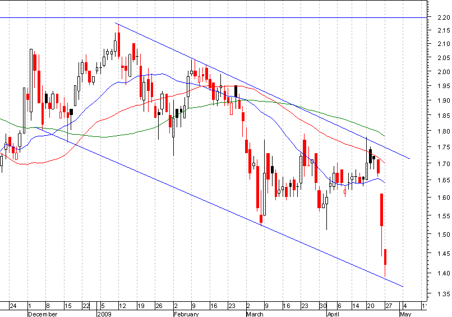Click the 1.55 price axis label
452x317 pixels.
coord(444,216)
